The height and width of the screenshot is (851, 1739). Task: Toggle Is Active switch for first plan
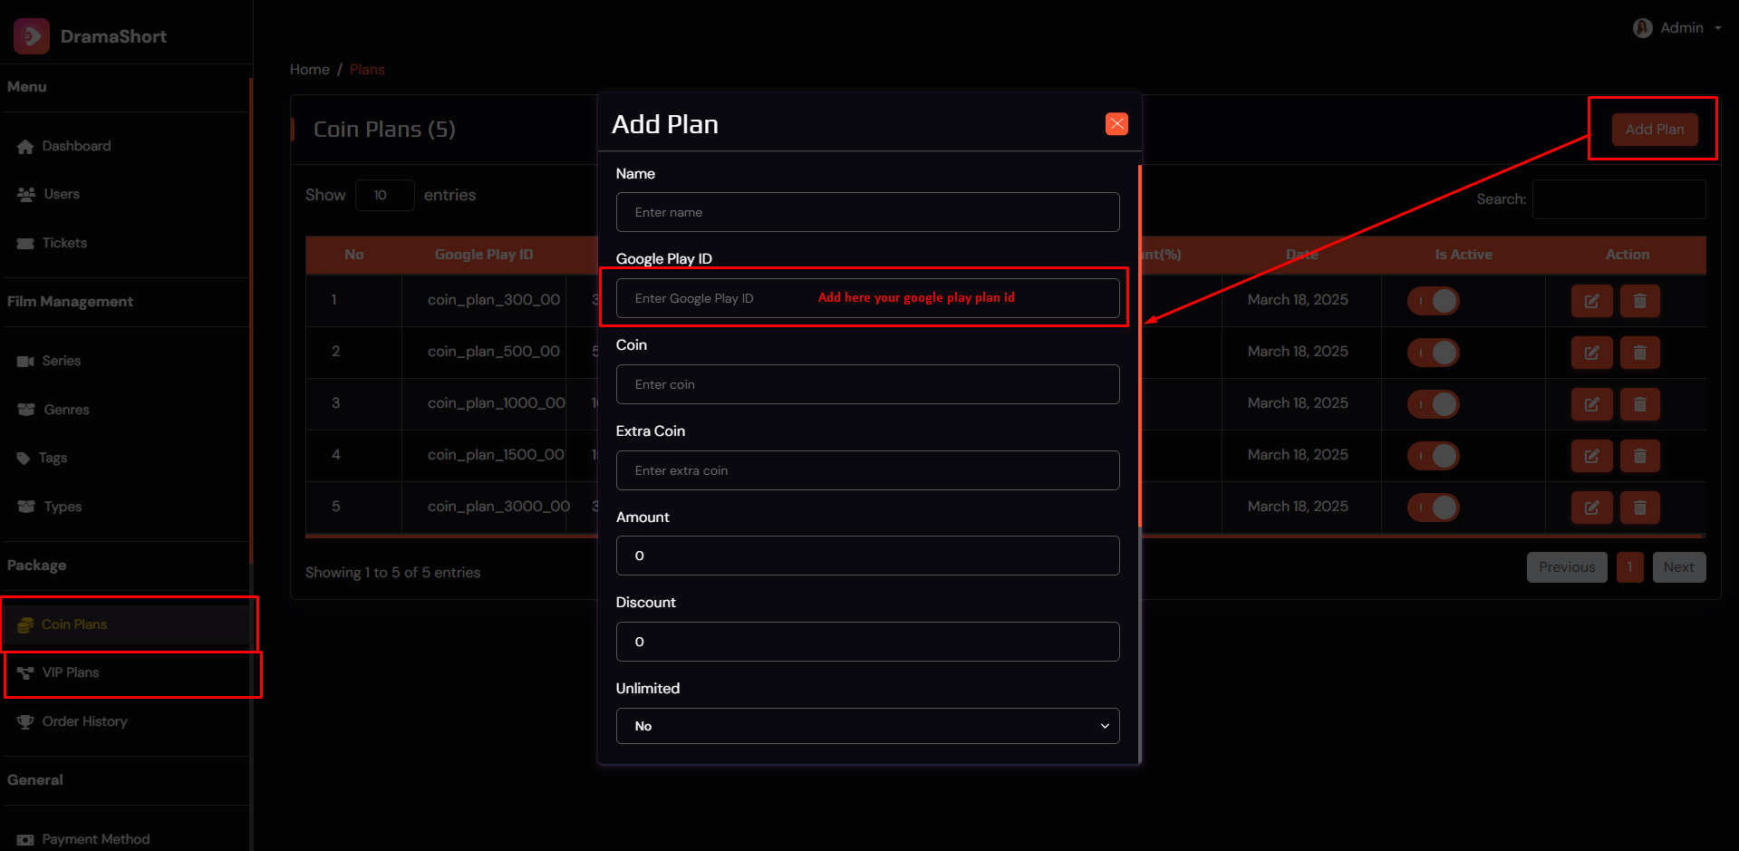(1433, 301)
